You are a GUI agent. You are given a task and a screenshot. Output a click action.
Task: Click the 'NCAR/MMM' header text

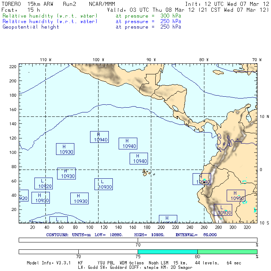102,4
